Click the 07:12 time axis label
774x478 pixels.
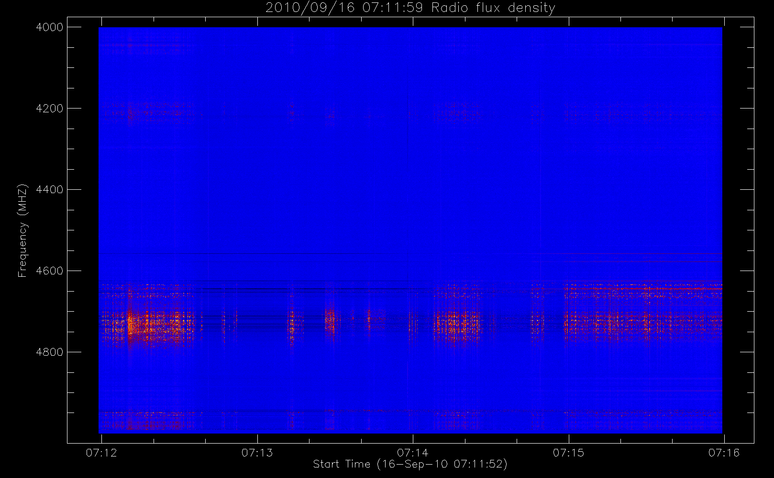pyautogui.click(x=101, y=453)
